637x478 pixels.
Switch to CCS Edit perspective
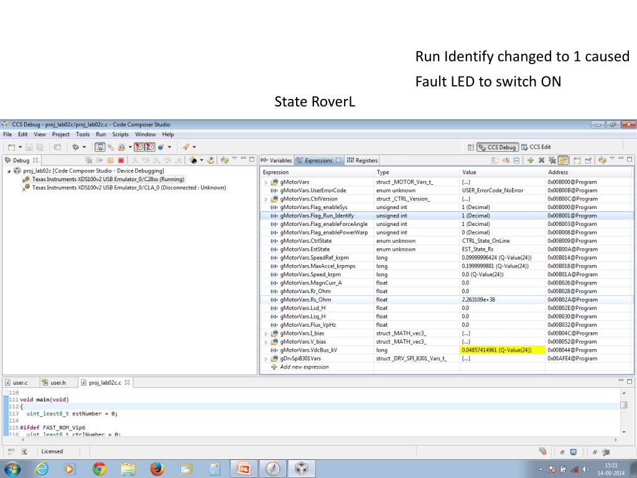pos(536,147)
